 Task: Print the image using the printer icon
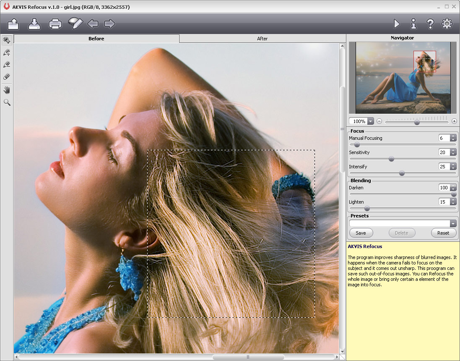[x=55, y=24]
